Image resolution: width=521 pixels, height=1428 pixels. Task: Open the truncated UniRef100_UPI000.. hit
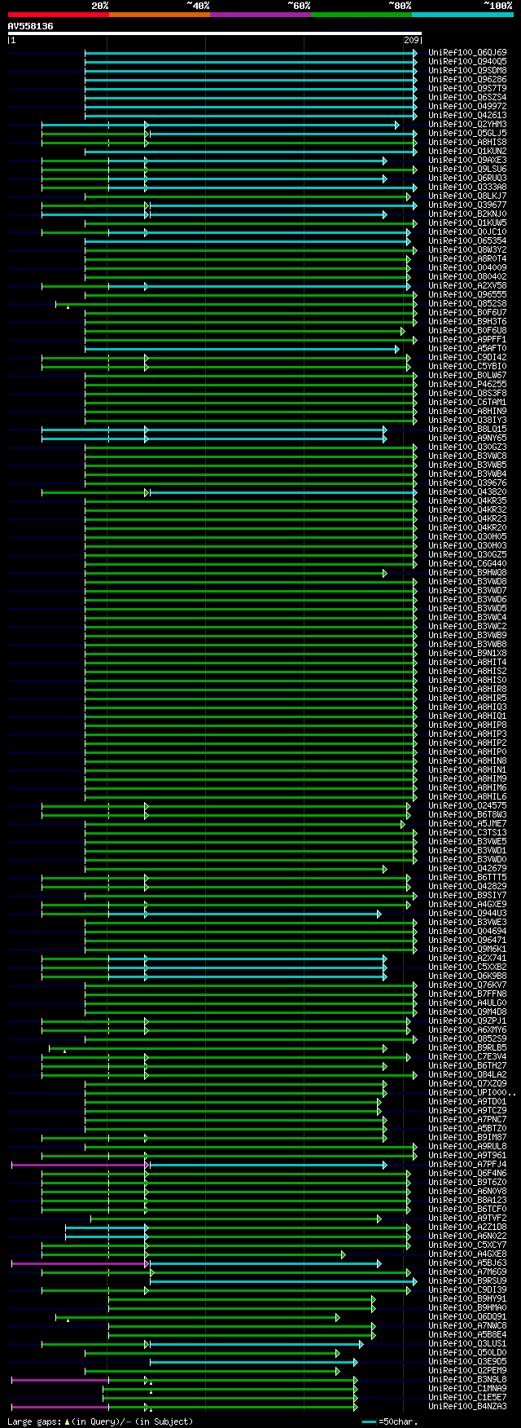click(x=472, y=1092)
